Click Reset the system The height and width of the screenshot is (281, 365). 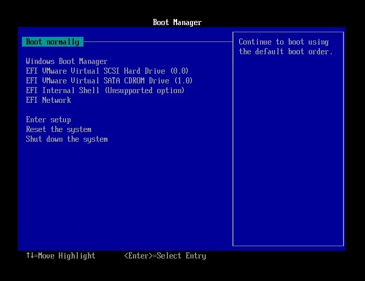click(58, 129)
